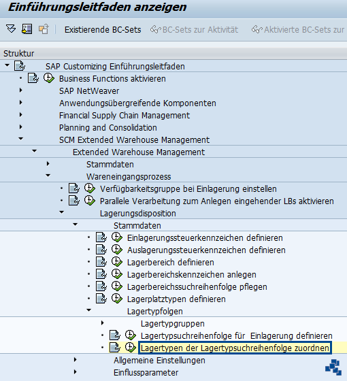Select Business Functions aktivieren label

112,79
